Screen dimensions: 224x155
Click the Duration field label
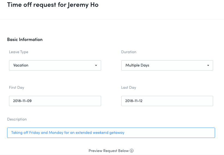pyautogui.click(x=129, y=52)
